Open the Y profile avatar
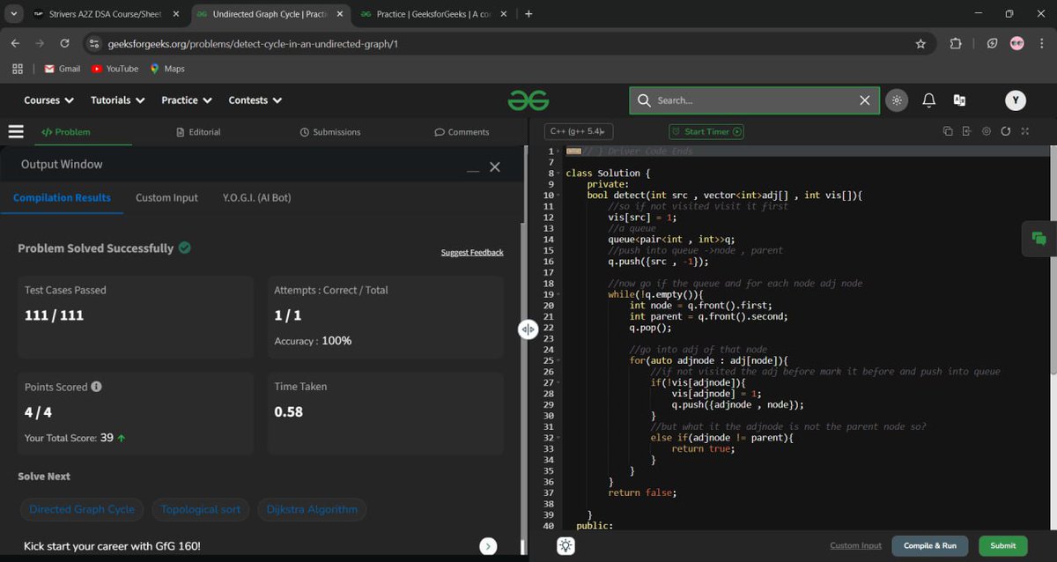 point(1016,100)
